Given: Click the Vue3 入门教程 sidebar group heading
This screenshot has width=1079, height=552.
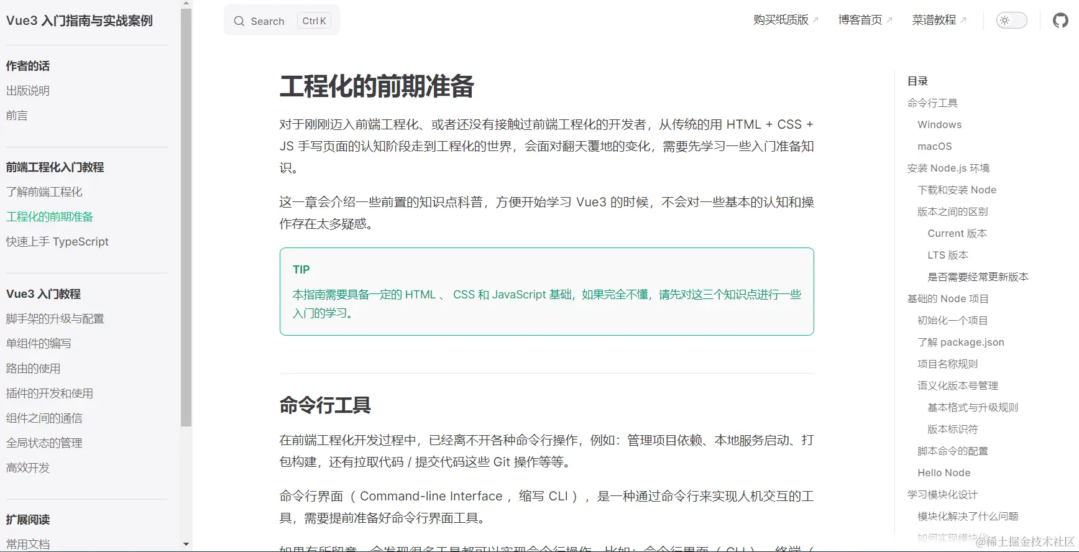Looking at the screenshot, I should pyautogui.click(x=44, y=294).
